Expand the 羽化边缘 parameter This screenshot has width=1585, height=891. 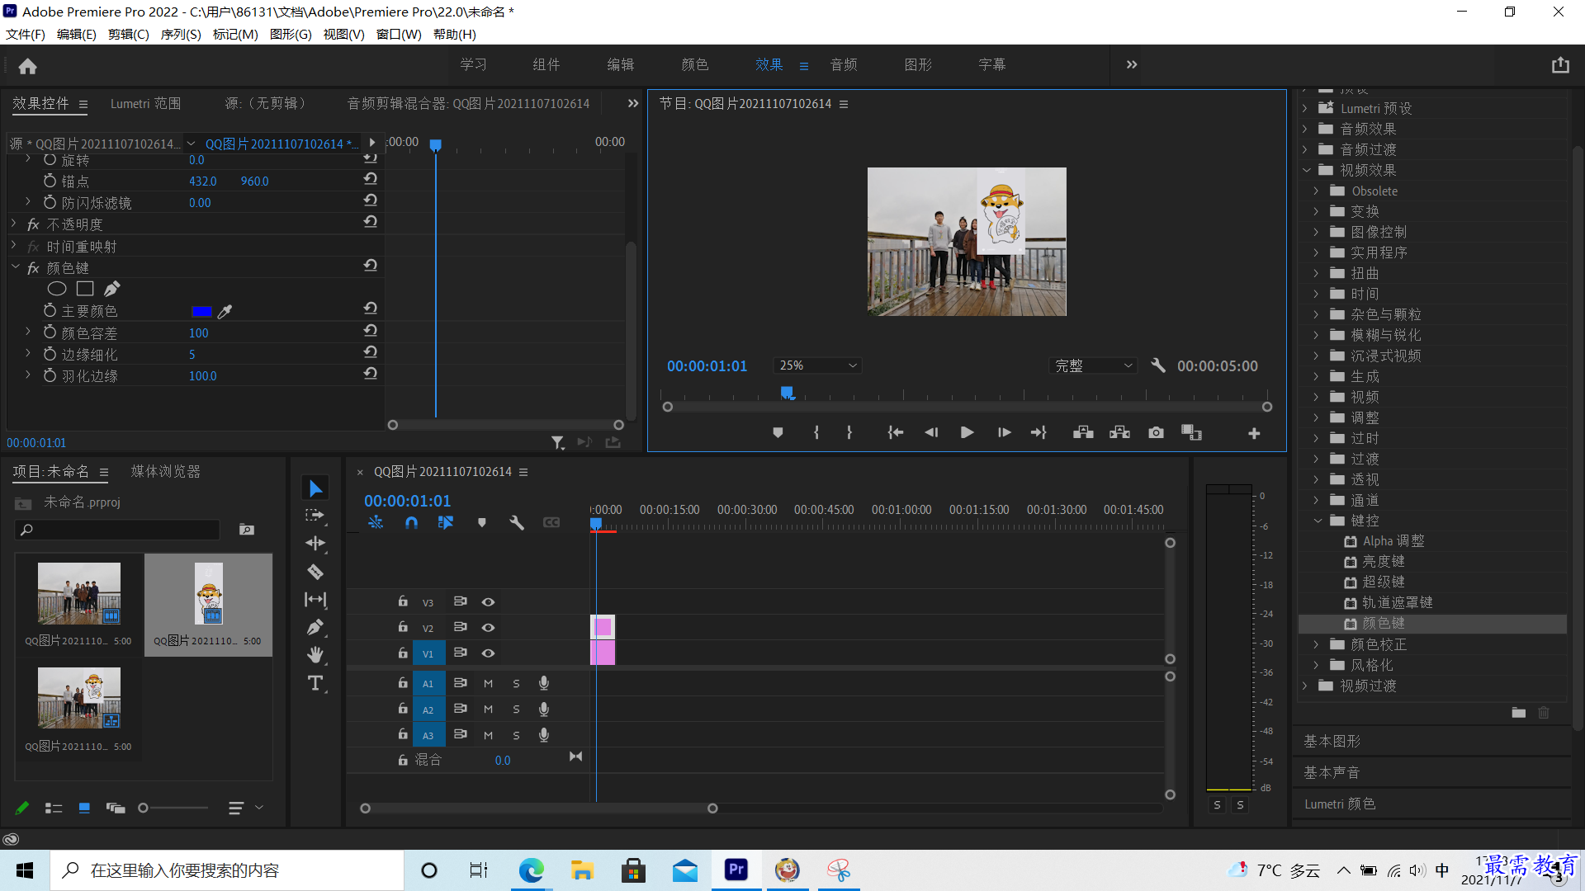pos(28,375)
